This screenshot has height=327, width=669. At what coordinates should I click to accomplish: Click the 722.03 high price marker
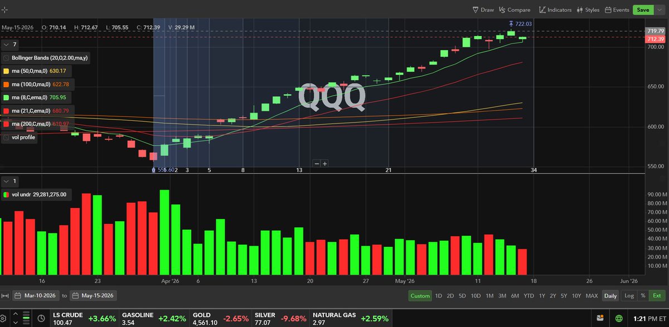(x=521, y=24)
